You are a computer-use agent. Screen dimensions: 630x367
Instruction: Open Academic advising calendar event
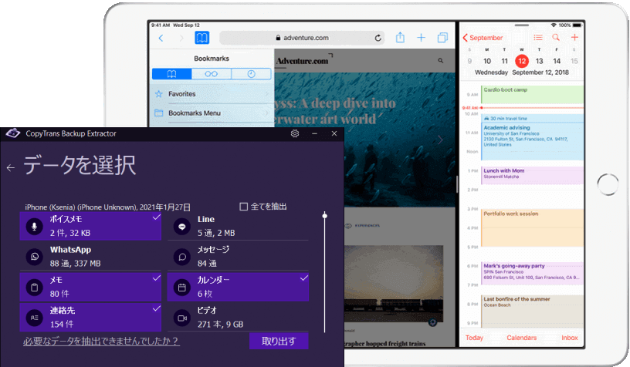pyautogui.click(x=532, y=136)
